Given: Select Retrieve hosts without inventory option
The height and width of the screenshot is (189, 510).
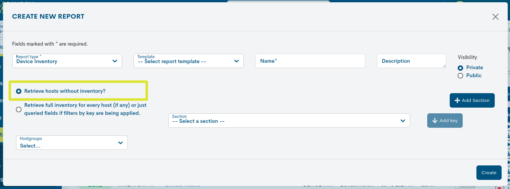Looking at the screenshot, I should (x=19, y=91).
